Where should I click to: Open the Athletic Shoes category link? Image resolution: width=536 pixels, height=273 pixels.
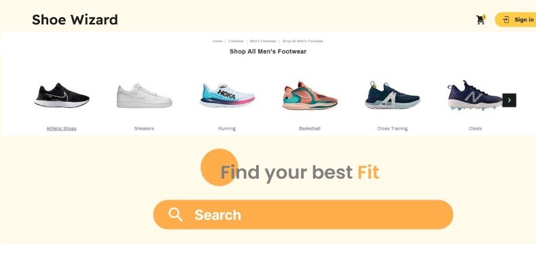coord(62,128)
